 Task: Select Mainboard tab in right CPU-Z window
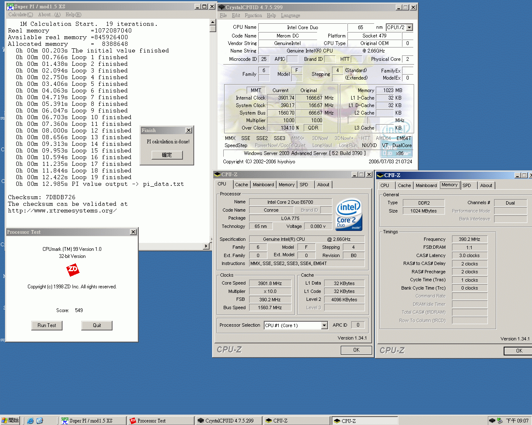point(426,185)
